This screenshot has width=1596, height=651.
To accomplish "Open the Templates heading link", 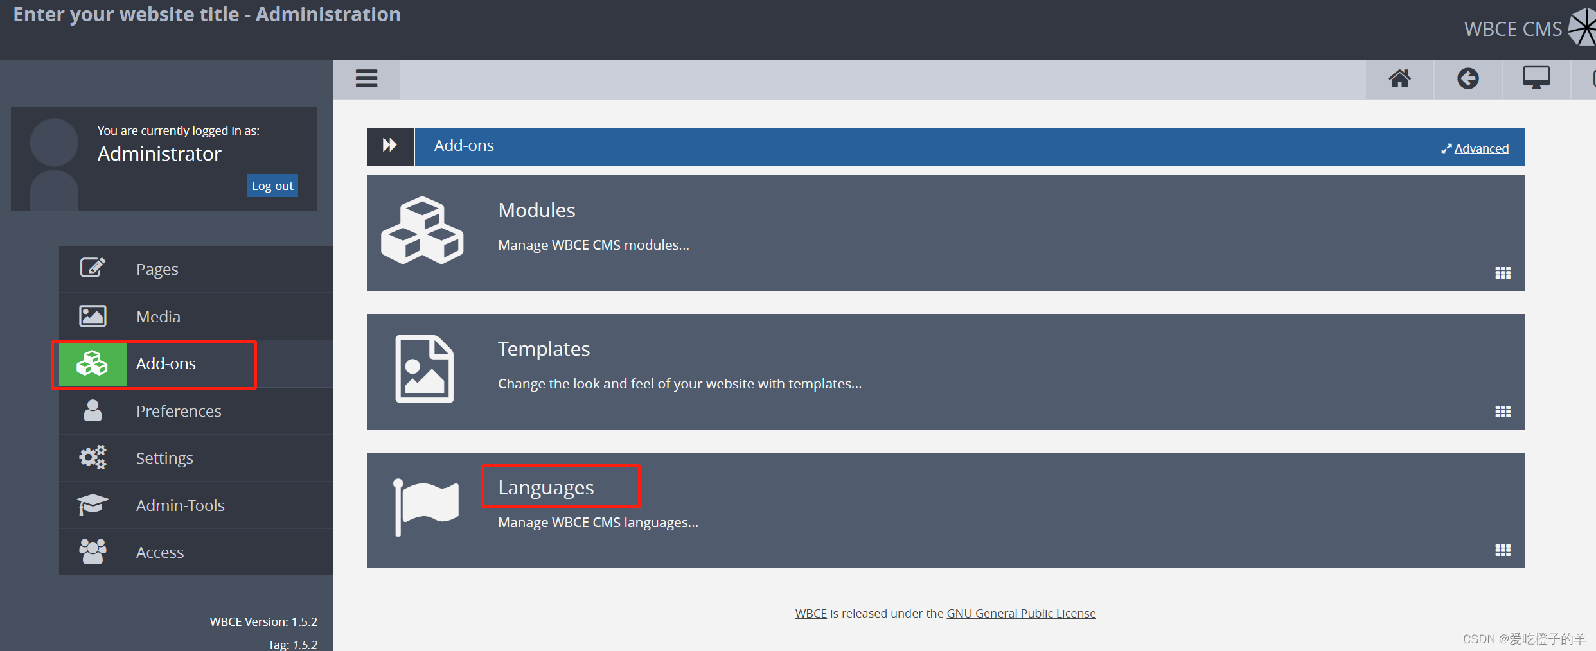I will coord(544,349).
